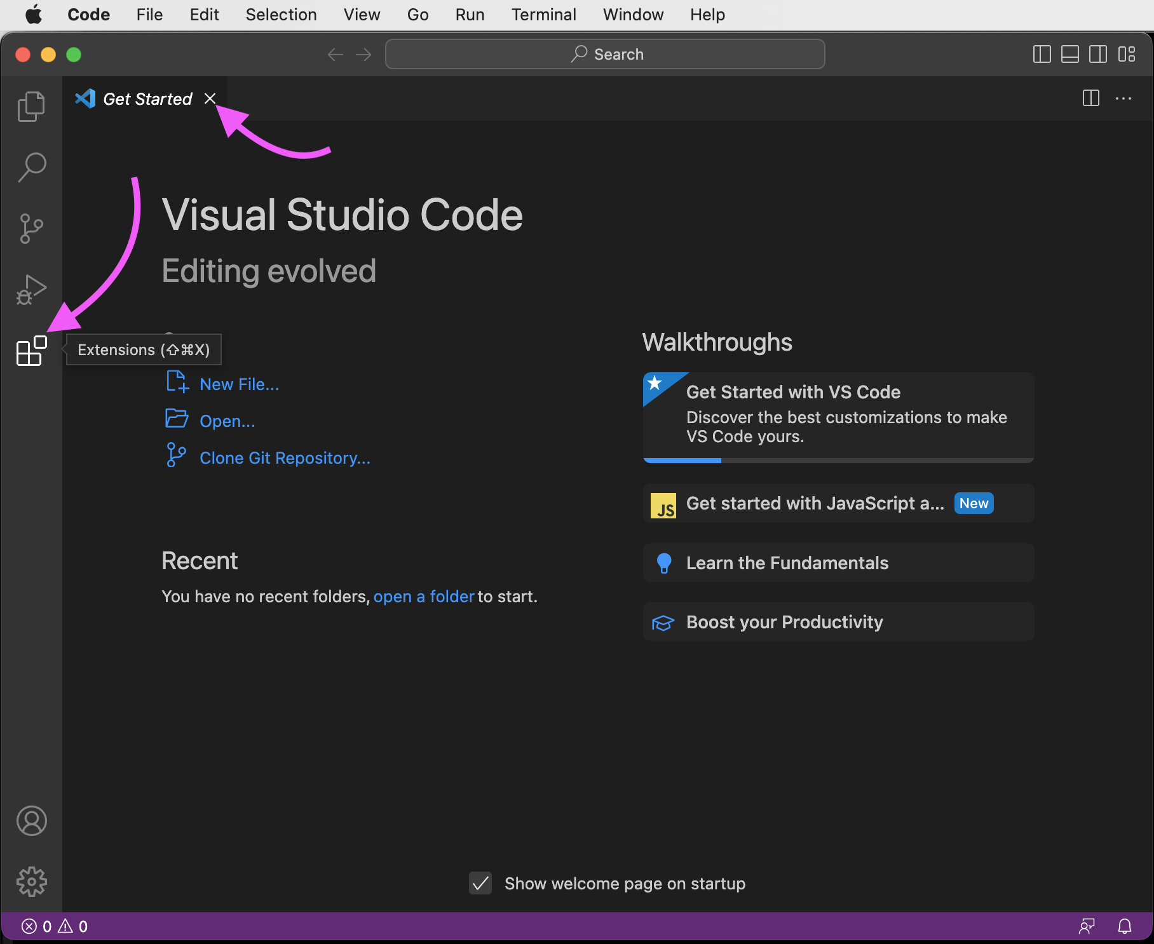Open the Extensions view
The width and height of the screenshot is (1154, 944).
31,351
